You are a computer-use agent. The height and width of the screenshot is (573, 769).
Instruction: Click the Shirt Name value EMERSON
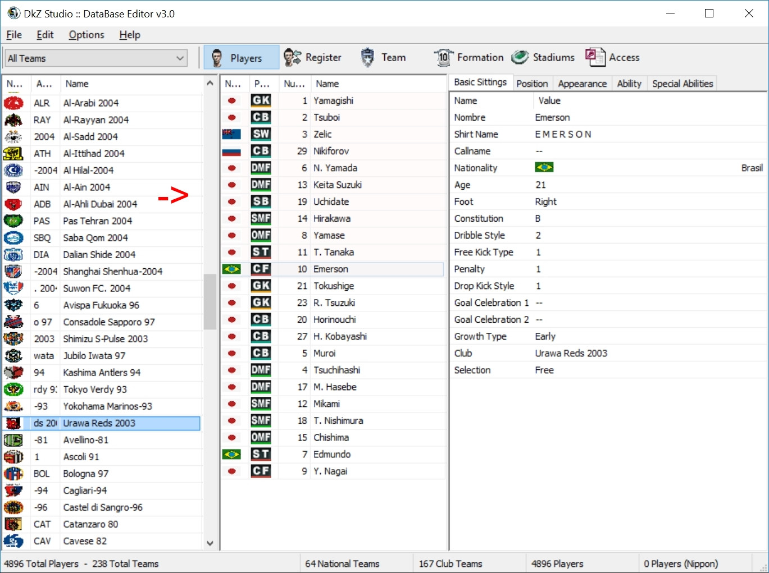pos(563,134)
